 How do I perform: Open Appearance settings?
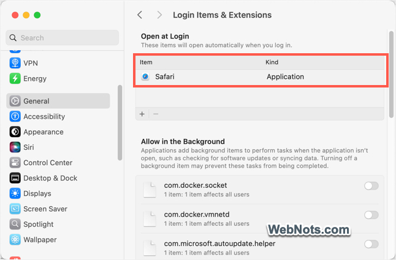[x=58, y=132]
